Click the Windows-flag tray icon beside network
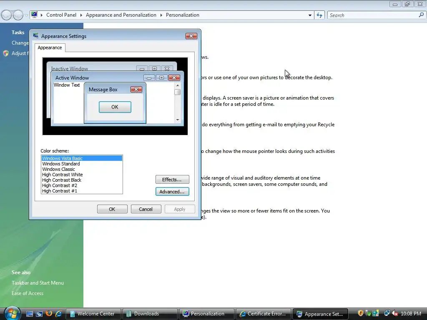427x320 pixels. [x=376, y=313]
